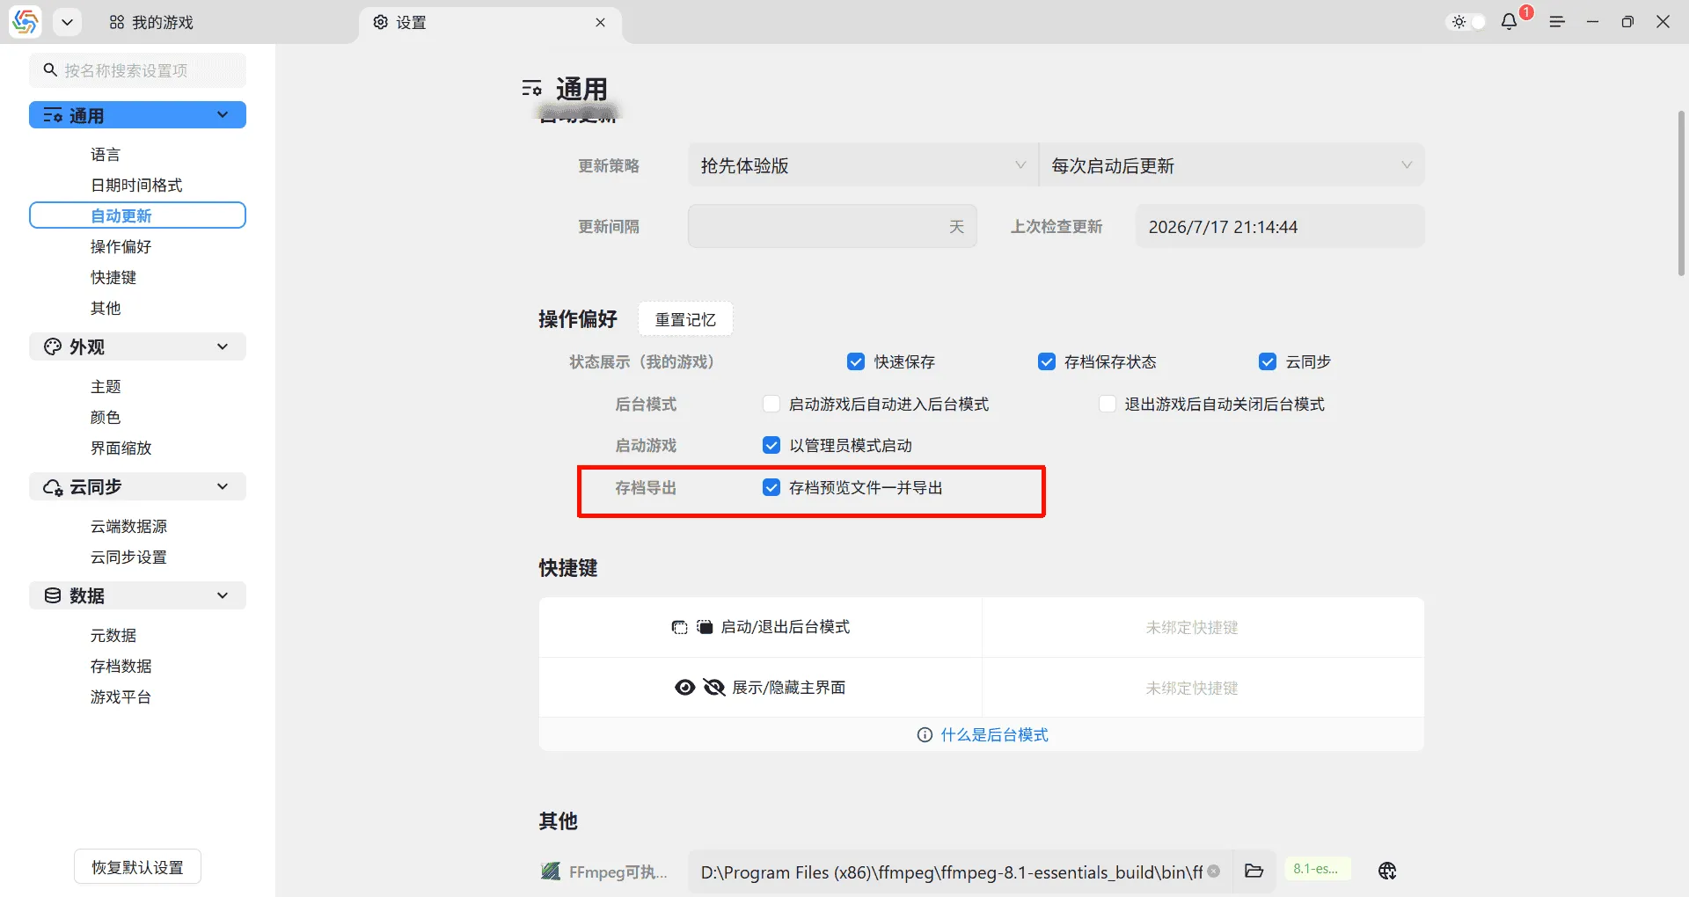Toggle 以管理员模式启动 checkbox
Image resolution: width=1689 pixels, height=897 pixels.
point(771,445)
